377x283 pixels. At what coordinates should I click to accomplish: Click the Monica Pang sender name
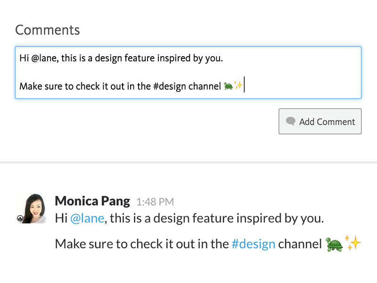tap(92, 201)
